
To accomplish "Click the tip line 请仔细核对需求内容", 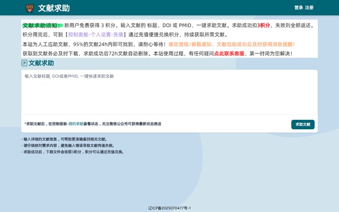I will coord(68,146).
